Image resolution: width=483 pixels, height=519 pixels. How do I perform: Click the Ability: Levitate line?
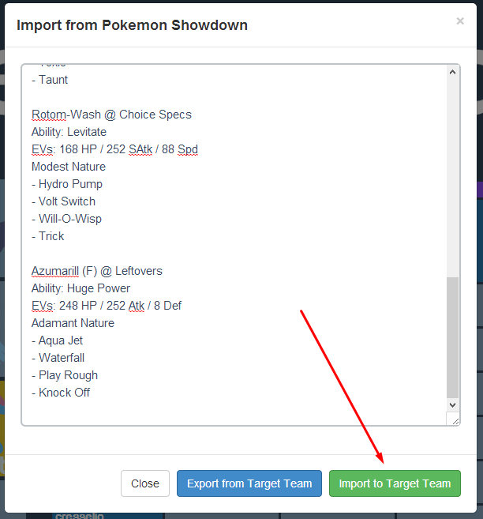coord(69,132)
